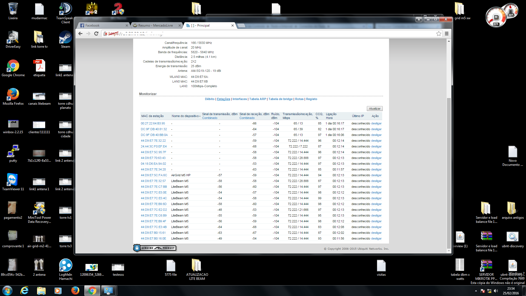
Task: Click Firefox icon in the taskbar
Action: tap(75, 291)
